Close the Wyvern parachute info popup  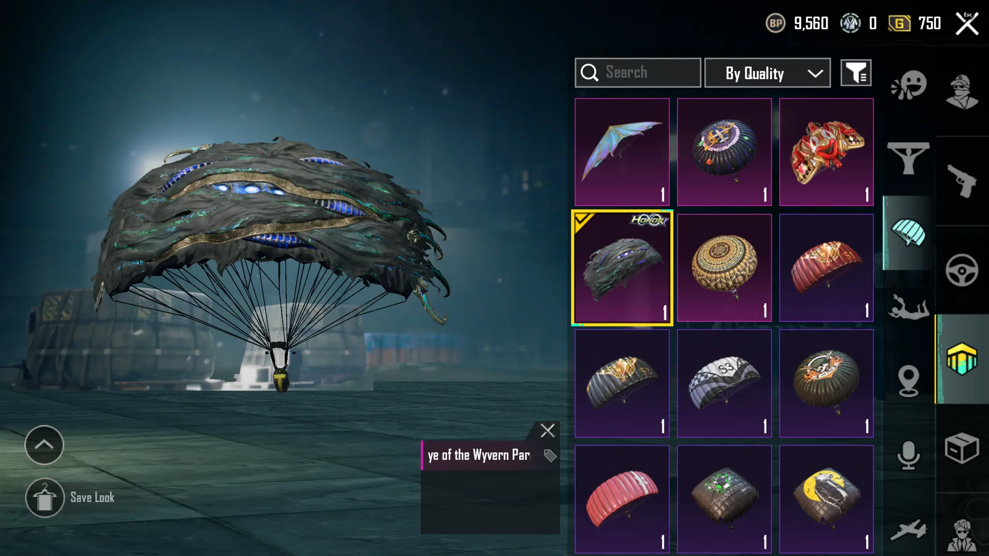pyautogui.click(x=547, y=430)
